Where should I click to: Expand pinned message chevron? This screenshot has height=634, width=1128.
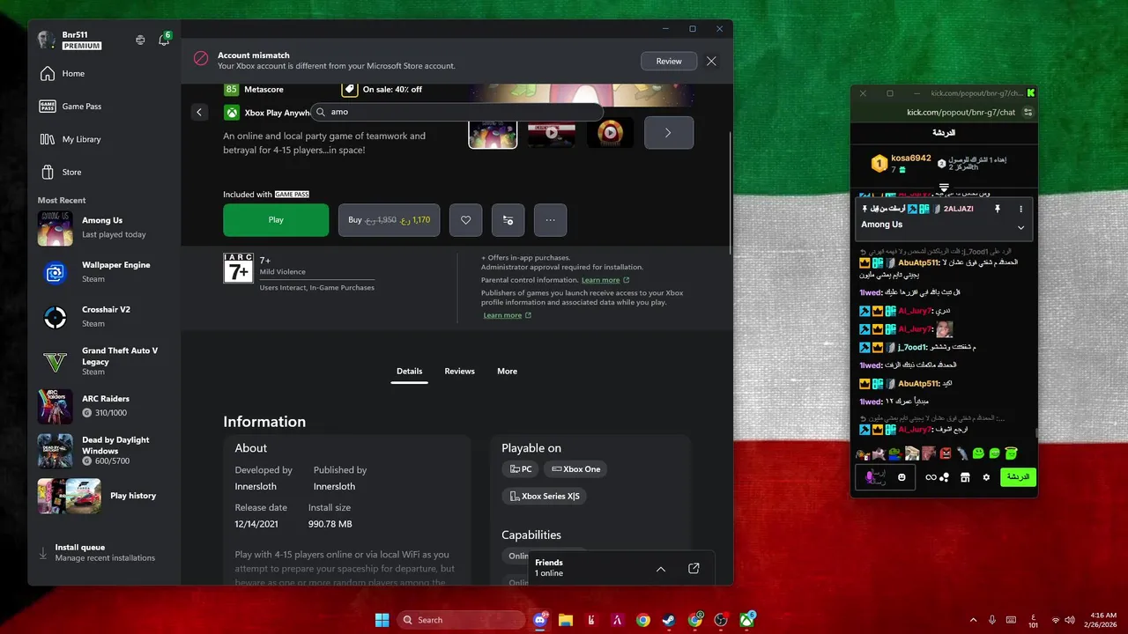1021,227
